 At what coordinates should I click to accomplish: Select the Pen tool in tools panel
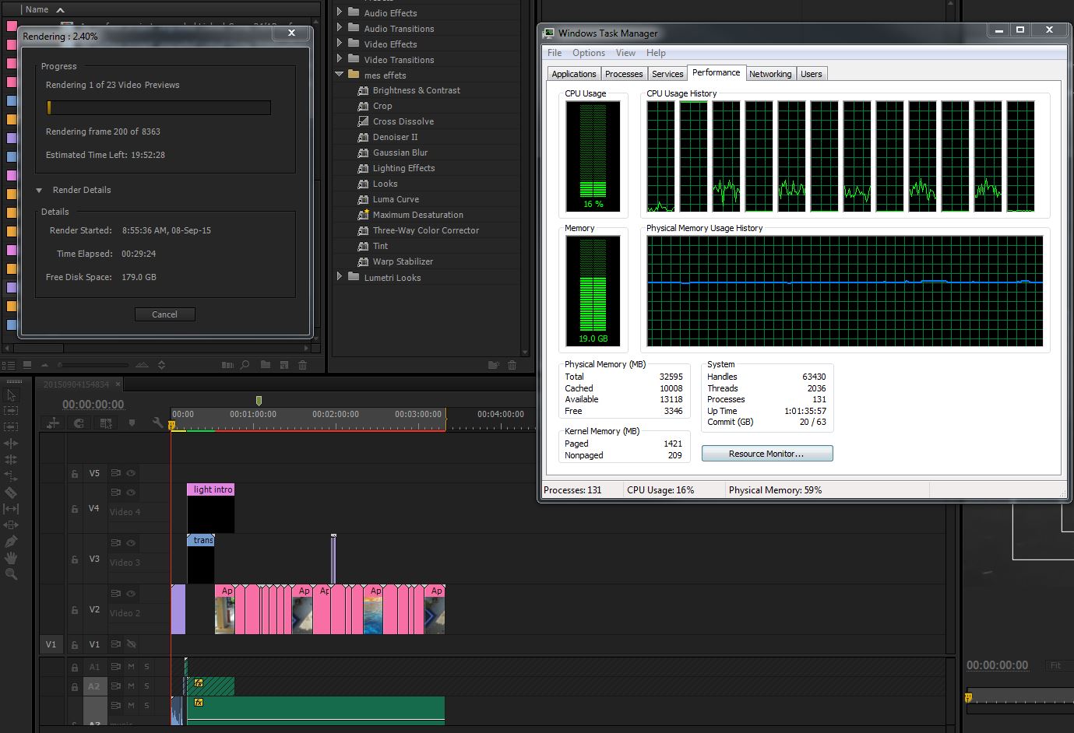click(11, 542)
